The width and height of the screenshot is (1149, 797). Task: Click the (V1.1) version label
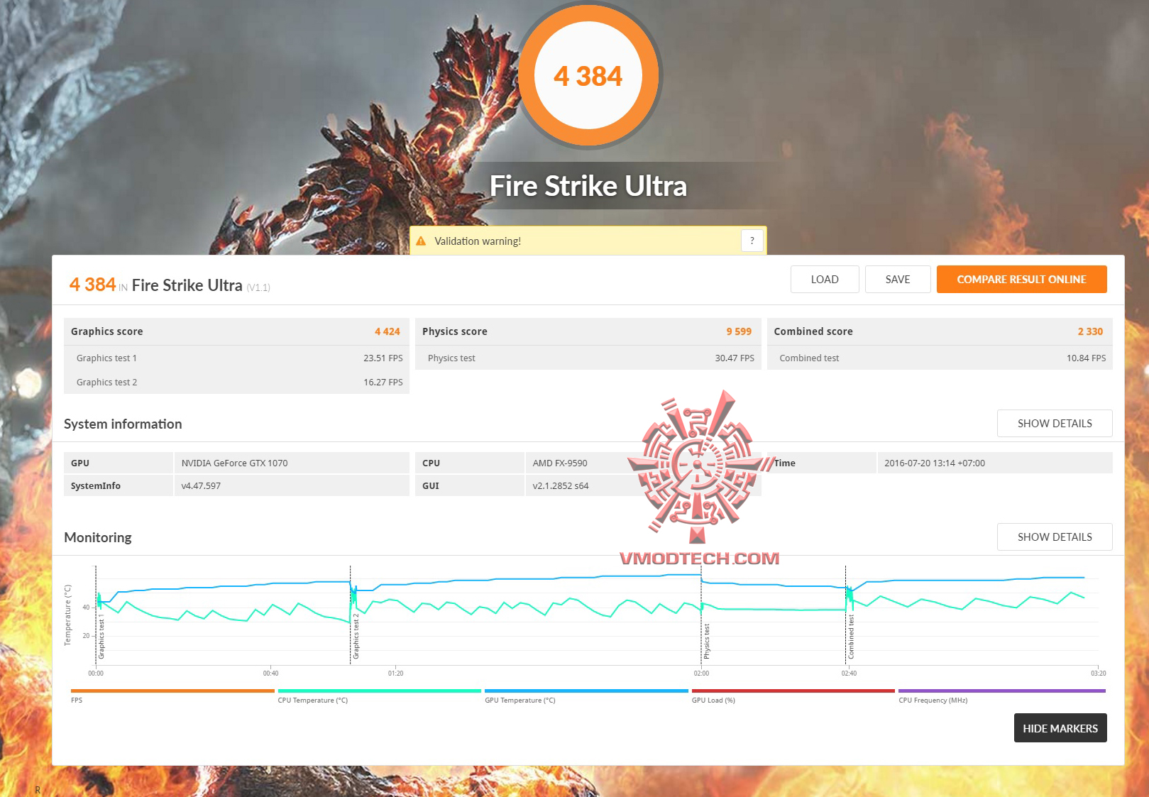[x=258, y=287]
